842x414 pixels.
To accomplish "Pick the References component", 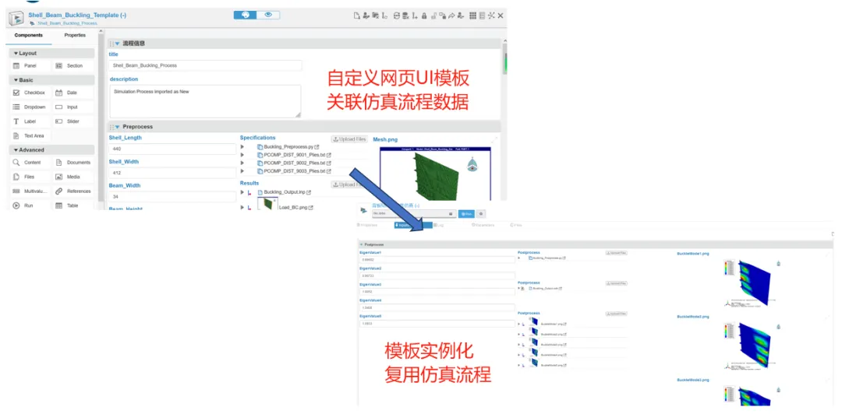I will [78, 191].
